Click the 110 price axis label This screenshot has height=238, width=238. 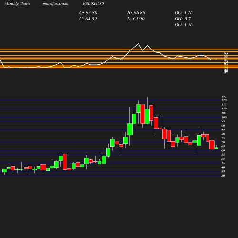click(x=224, y=109)
